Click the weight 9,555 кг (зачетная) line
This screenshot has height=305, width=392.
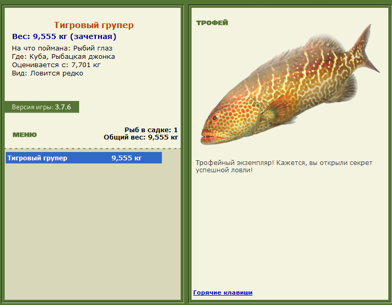64,36
